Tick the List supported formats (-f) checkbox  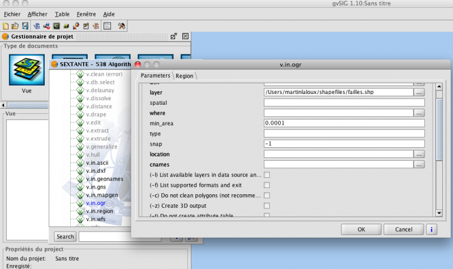(267, 185)
